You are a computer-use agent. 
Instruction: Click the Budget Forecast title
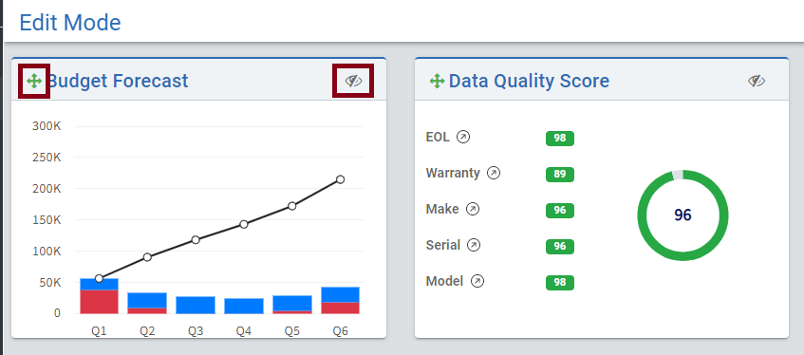click(118, 81)
